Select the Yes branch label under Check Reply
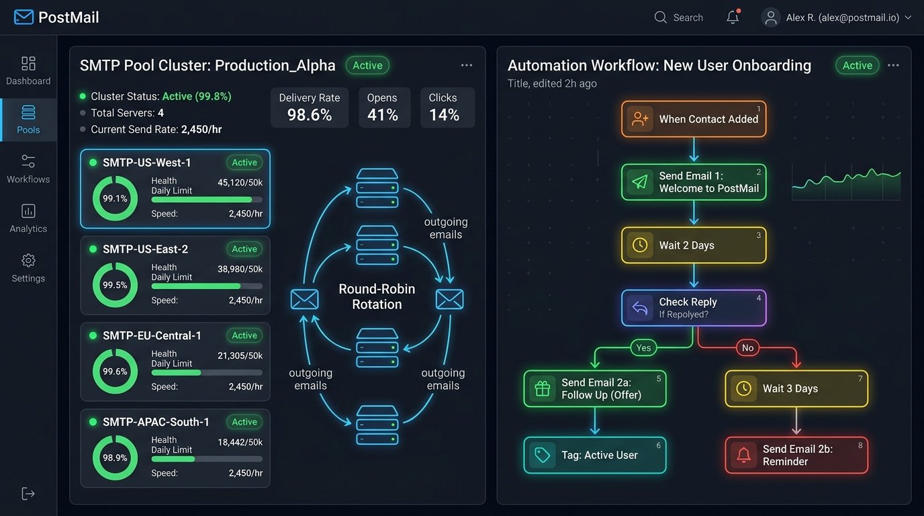The width and height of the screenshot is (924, 516). [x=644, y=347]
